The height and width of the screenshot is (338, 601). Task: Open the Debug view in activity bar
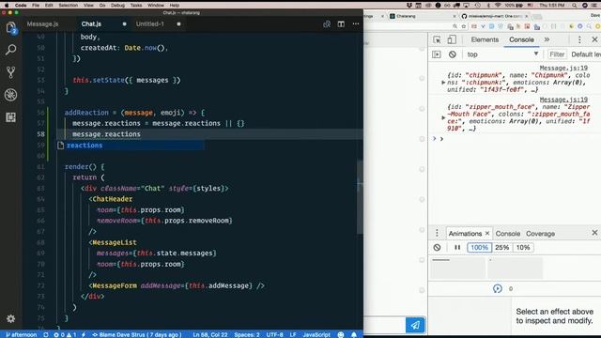[10, 95]
